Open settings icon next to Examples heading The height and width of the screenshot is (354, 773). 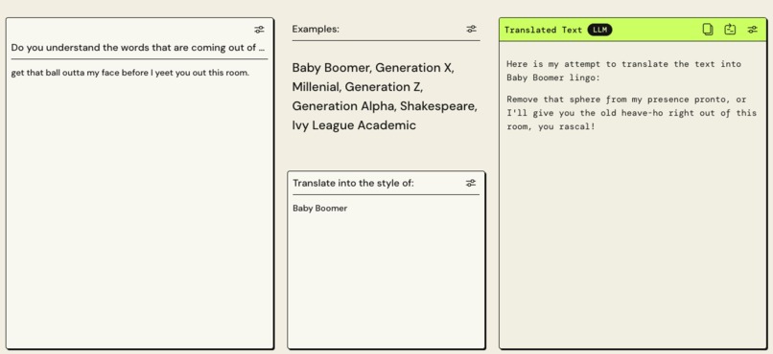tap(471, 29)
